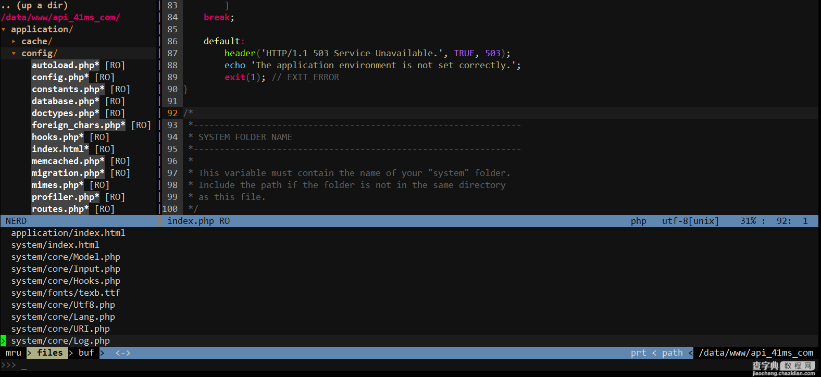Select application/index.html in CtrlP results
The image size is (821, 377).
(x=68, y=233)
